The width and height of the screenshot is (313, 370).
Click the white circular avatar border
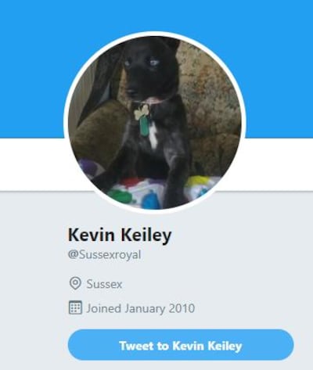(154, 34)
